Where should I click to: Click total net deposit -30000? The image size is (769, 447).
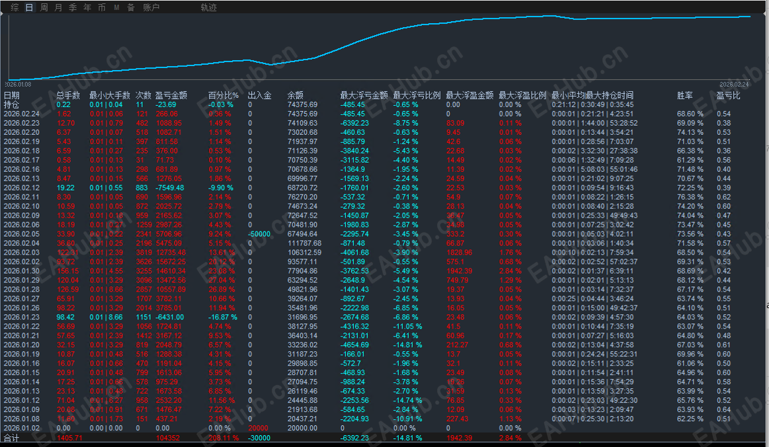(259, 438)
